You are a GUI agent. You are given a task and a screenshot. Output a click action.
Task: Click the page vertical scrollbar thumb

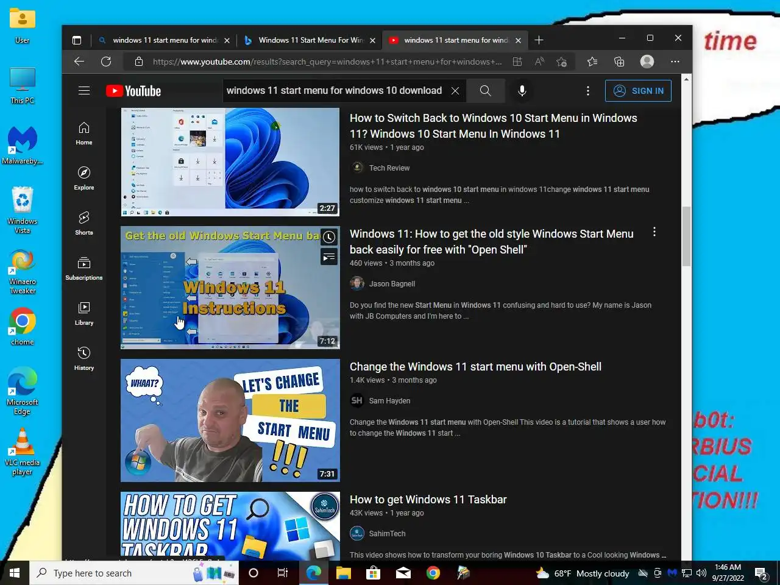(686, 236)
